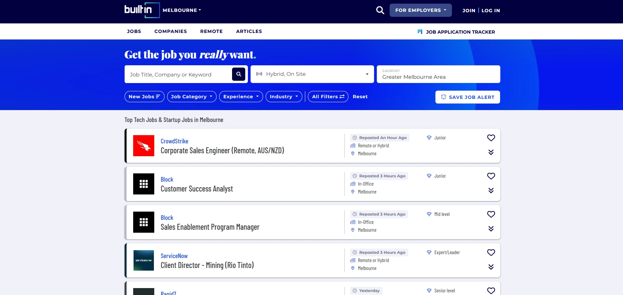The height and width of the screenshot is (295, 623).
Task: Open the Built In home logo
Action: [x=142, y=10]
